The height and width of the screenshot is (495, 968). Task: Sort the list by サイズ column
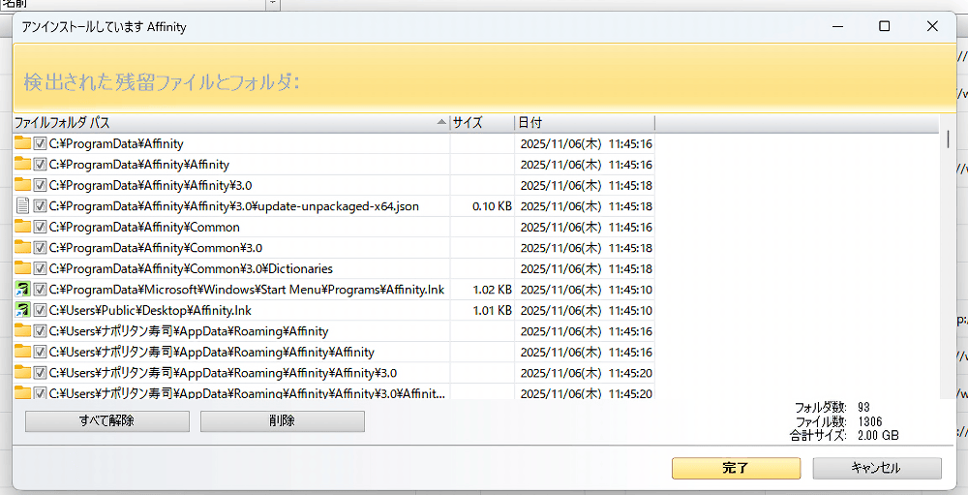pyautogui.click(x=481, y=123)
